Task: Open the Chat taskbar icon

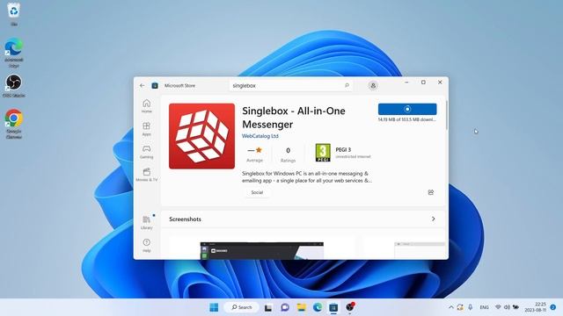Action: (285, 307)
